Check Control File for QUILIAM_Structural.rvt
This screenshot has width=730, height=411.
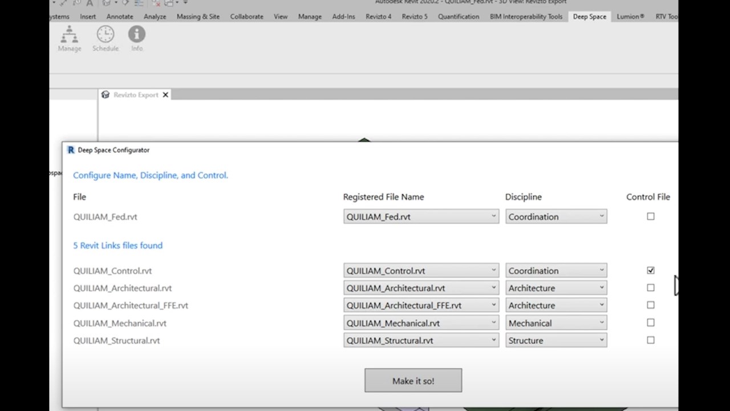point(651,340)
